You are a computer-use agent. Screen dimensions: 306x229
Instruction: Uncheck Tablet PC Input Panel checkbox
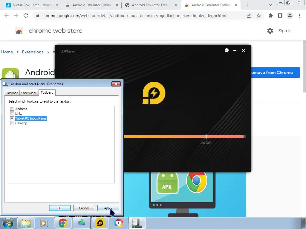click(x=12, y=118)
